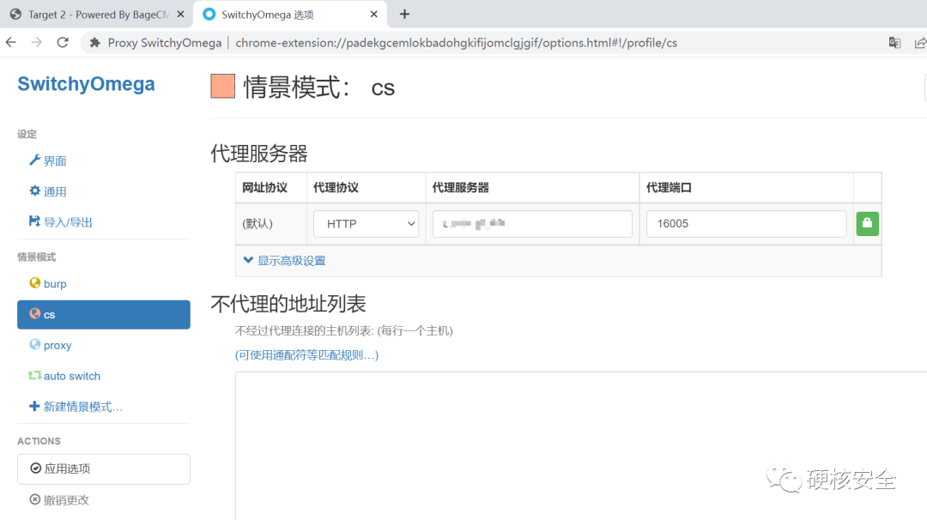This screenshot has height=520, width=927.
Task: Click the share icon in address bar
Action: click(x=920, y=43)
